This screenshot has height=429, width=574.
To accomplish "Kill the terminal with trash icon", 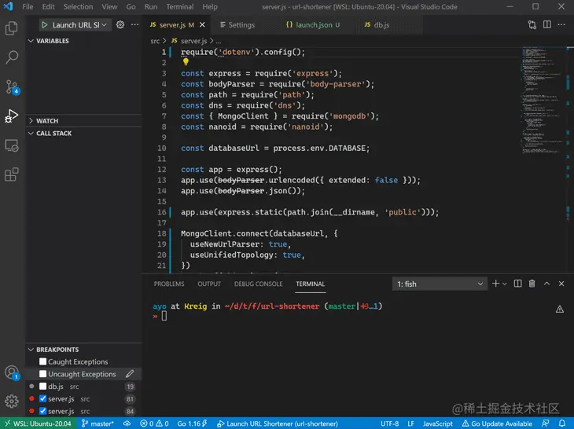I will pyautogui.click(x=532, y=284).
